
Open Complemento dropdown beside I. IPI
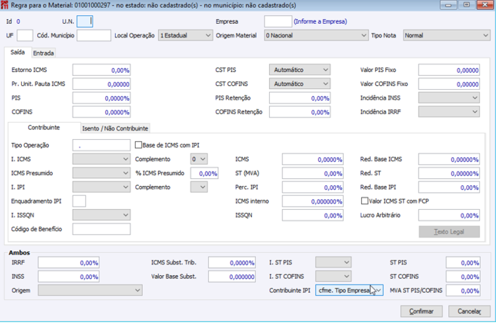coord(199,187)
